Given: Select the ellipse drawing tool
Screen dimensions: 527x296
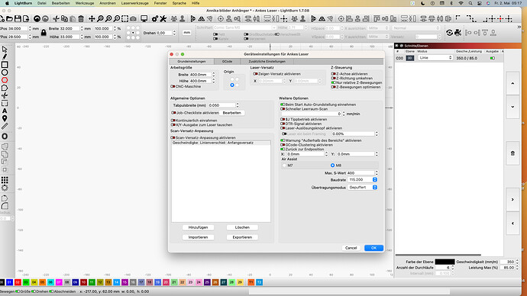Looking at the screenshot, I should [x=5, y=72].
